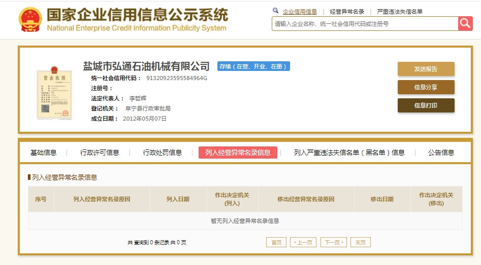Click the red search magnifier button
Viewport: 481px width, 265px height.
[x=465, y=24]
